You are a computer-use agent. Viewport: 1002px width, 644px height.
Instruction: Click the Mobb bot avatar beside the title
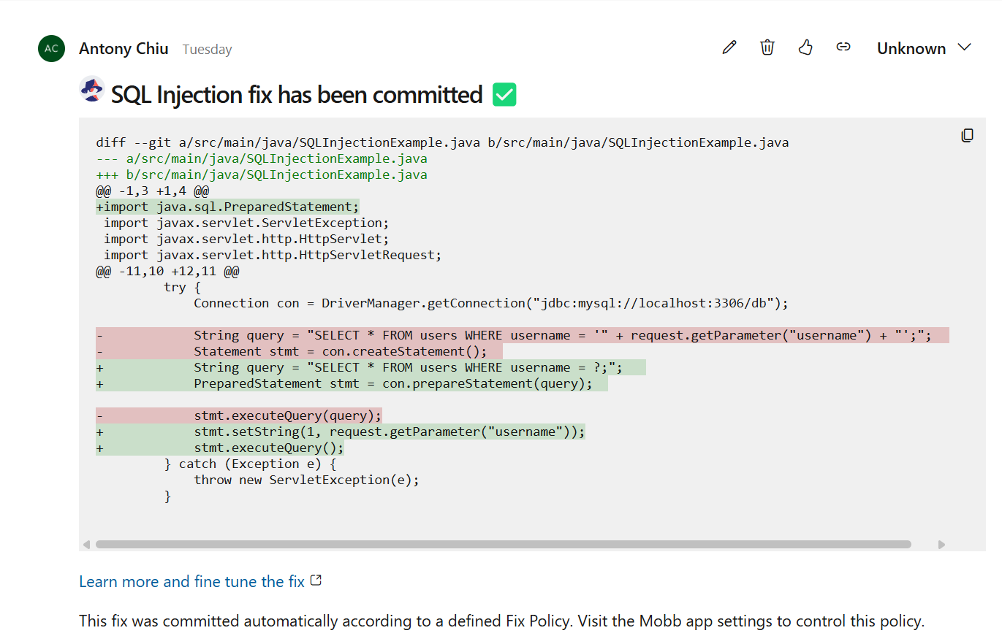(x=92, y=89)
